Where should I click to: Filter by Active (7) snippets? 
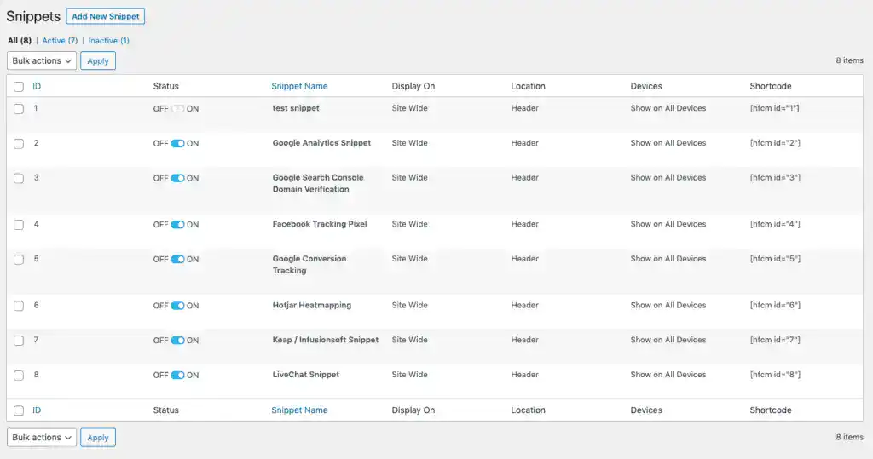[60, 41]
